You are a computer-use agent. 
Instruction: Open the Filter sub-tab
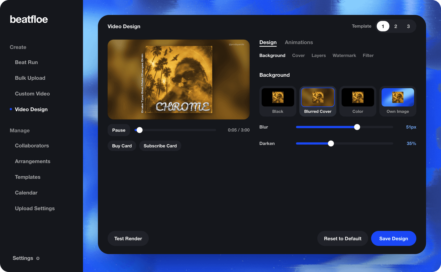point(368,55)
